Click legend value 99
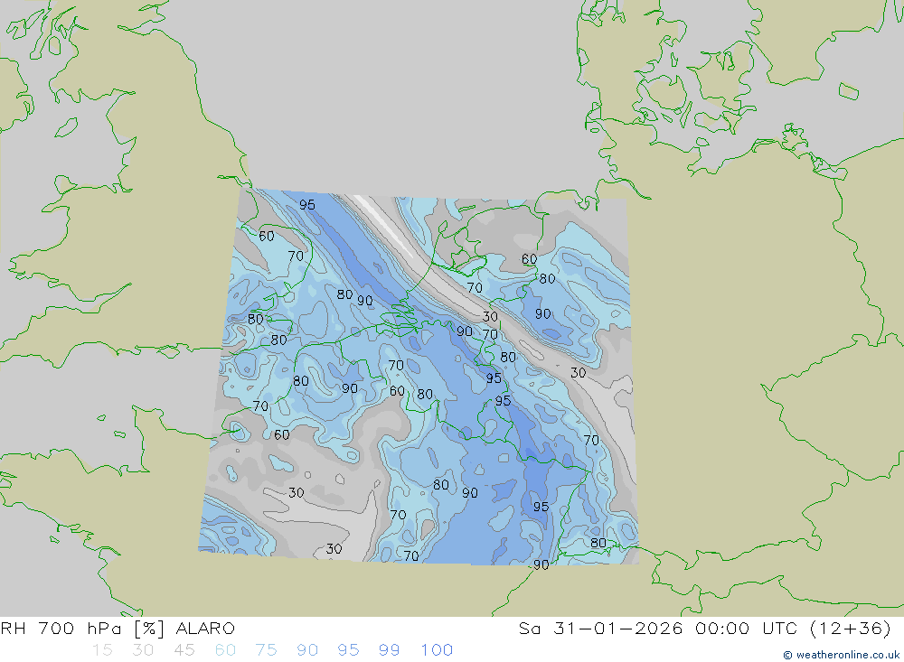Viewport: 904px width, 662px height. point(389,650)
